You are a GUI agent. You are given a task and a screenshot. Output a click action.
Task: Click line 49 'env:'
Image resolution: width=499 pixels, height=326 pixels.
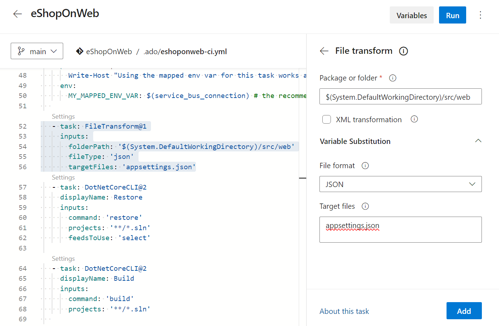(x=68, y=86)
